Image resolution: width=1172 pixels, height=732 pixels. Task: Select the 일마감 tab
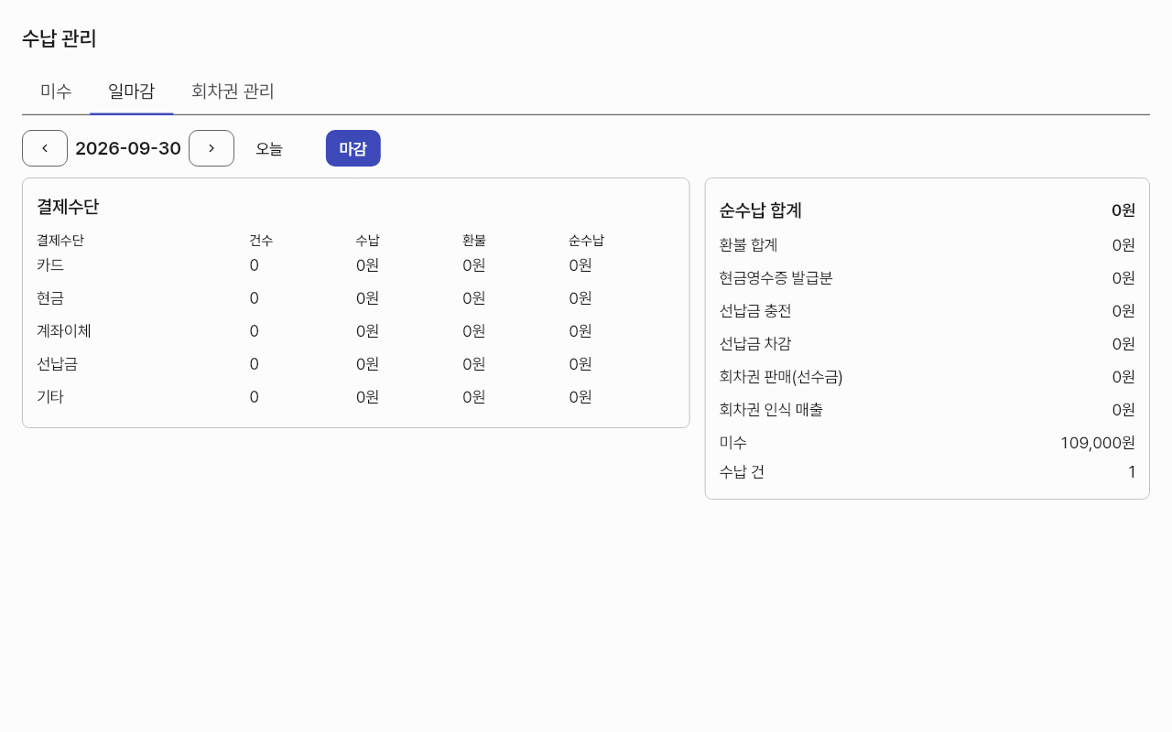pyautogui.click(x=132, y=91)
